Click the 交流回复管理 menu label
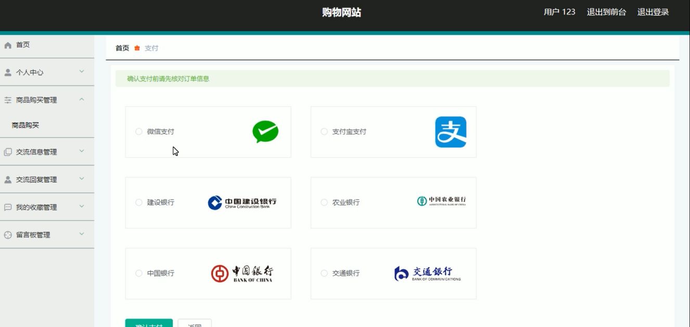The height and width of the screenshot is (327, 690). (x=36, y=180)
